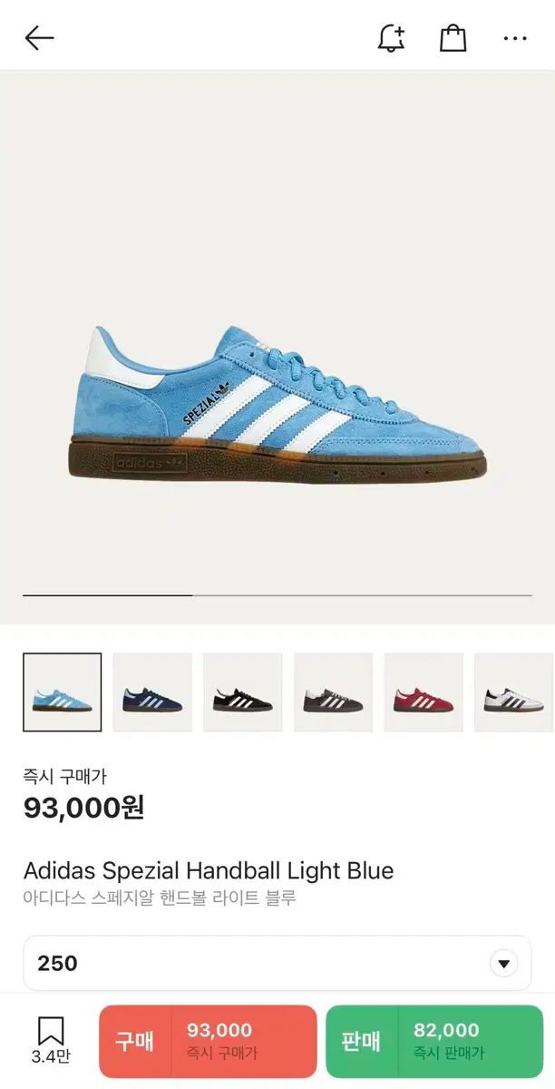Tap the image carousel progress bar
The image size is (555, 1089).
(x=277, y=595)
